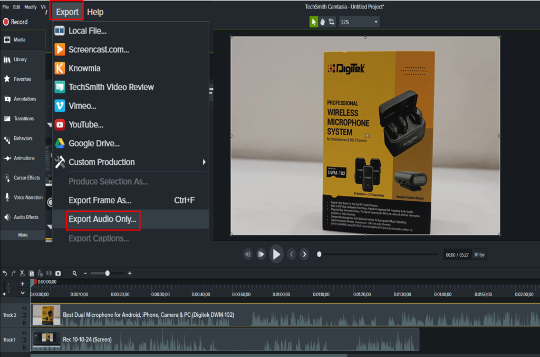Image resolution: width=540 pixels, height=357 pixels.
Task: Start recording with the Record button
Action: 15,22
